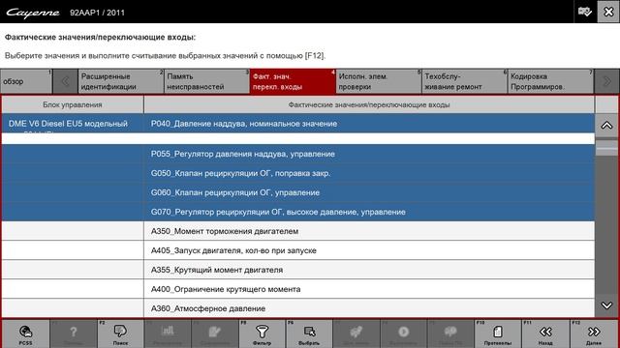Screen dimensions: 620x348
Task: Select row G070_Регулятор рециркуляции ОГ, высокое давление
Action: click(369, 212)
